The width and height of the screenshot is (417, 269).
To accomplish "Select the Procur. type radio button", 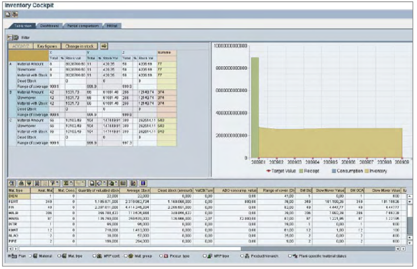I will click(x=161, y=256).
